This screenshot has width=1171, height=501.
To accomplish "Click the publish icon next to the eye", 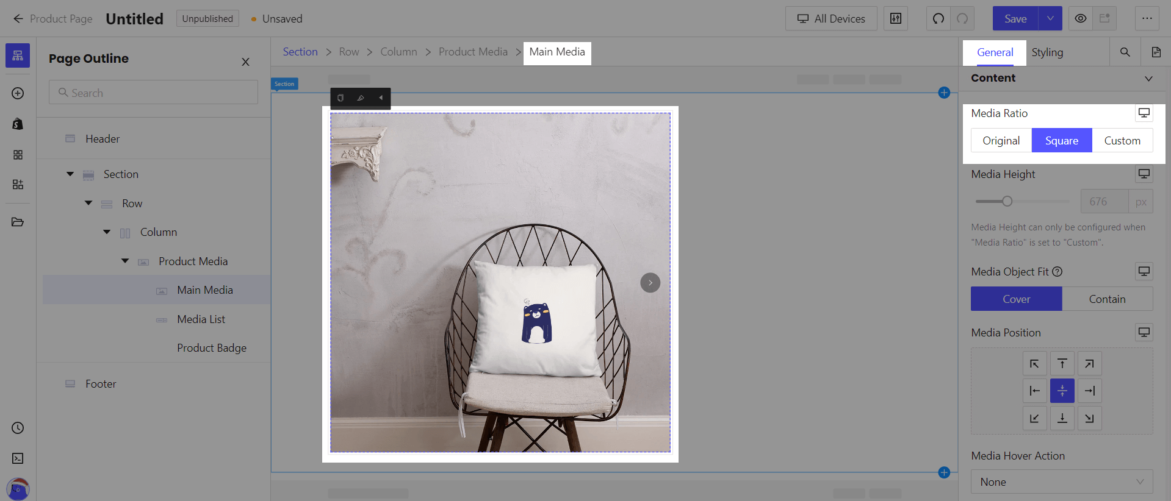I will point(1104,18).
